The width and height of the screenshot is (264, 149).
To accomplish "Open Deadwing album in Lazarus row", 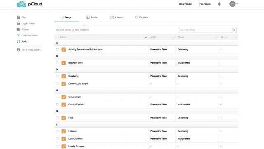I will pyautogui.click(x=183, y=131).
